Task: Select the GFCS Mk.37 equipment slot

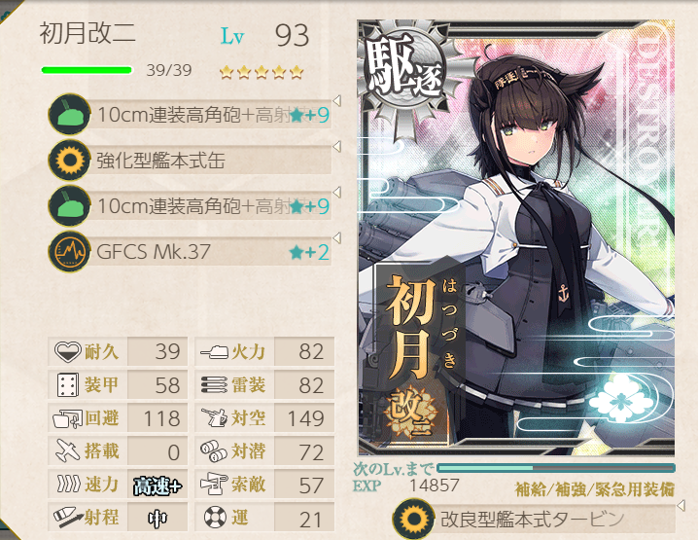Action: pyautogui.click(x=191, y=251)
